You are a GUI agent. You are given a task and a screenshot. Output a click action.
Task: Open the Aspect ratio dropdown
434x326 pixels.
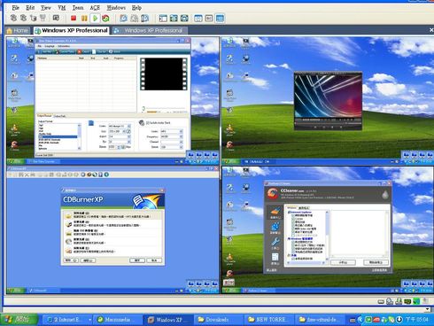(x=128, y=136)
